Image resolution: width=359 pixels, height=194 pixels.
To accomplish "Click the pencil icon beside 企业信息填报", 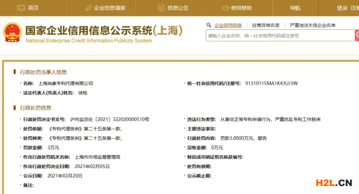I will coord(89,8).
